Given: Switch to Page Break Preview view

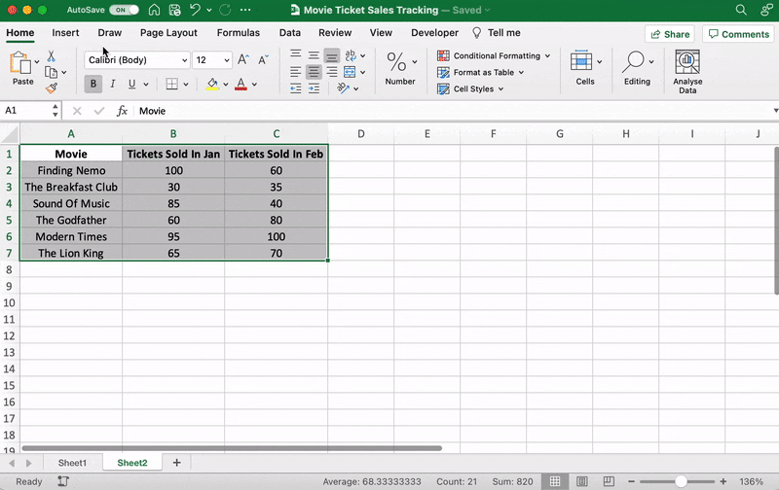Looking at the screenshot, I should [609, 481].
